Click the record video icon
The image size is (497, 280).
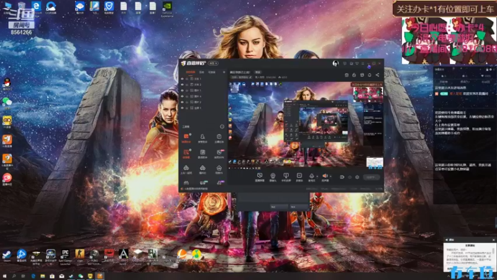[x=342, y=177]
